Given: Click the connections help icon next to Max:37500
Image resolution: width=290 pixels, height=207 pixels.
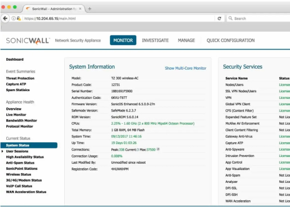Looking at the screenshot, I should click(158, 149).
